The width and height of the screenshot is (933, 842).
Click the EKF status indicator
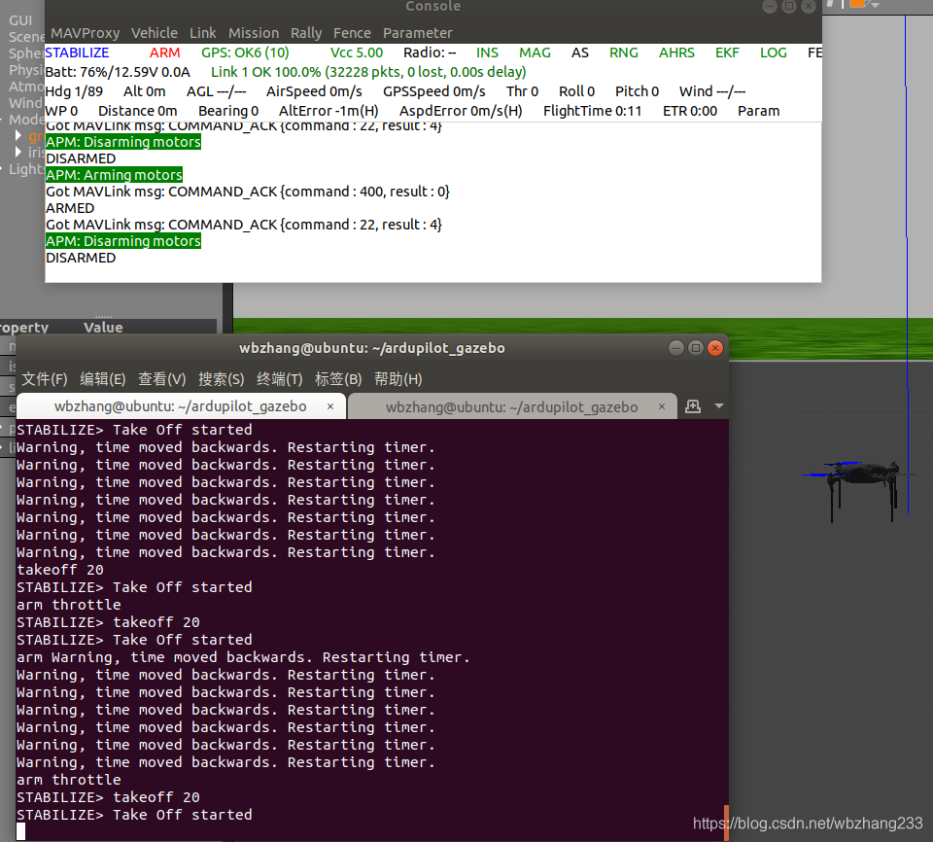click(727, 53)
